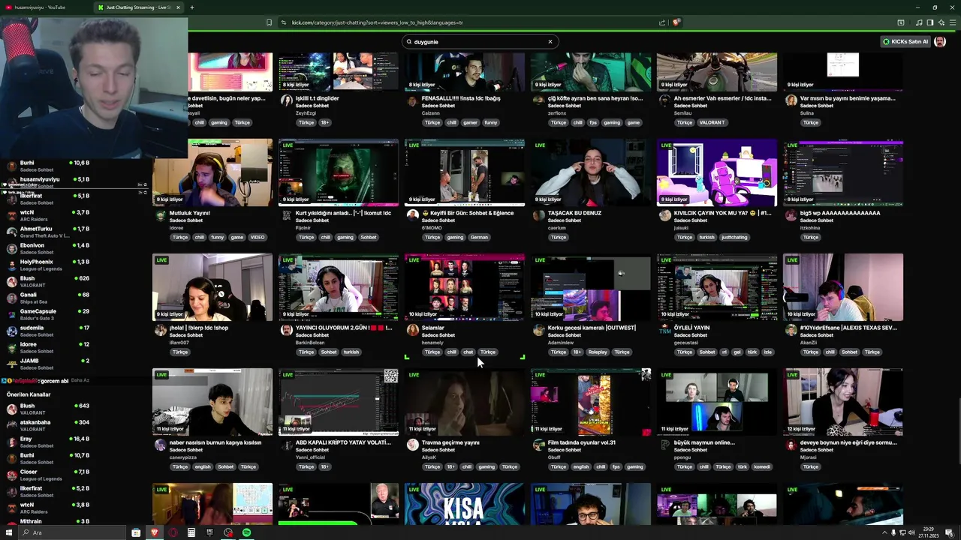Click BarkinBolcan avatar on YAYINCI OLUYORUM card
Image resolution: width=961 pixels, height=540 pixels.
pos(286,330)
